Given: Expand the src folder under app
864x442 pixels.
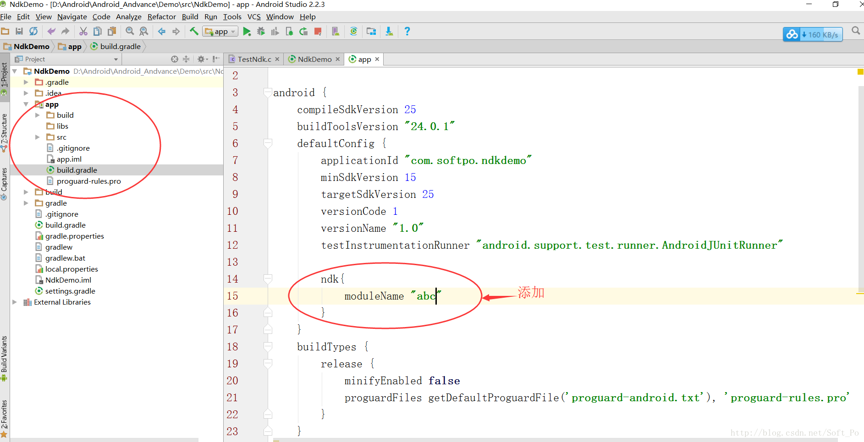Looking at the screenshot, I should (38, 137).
